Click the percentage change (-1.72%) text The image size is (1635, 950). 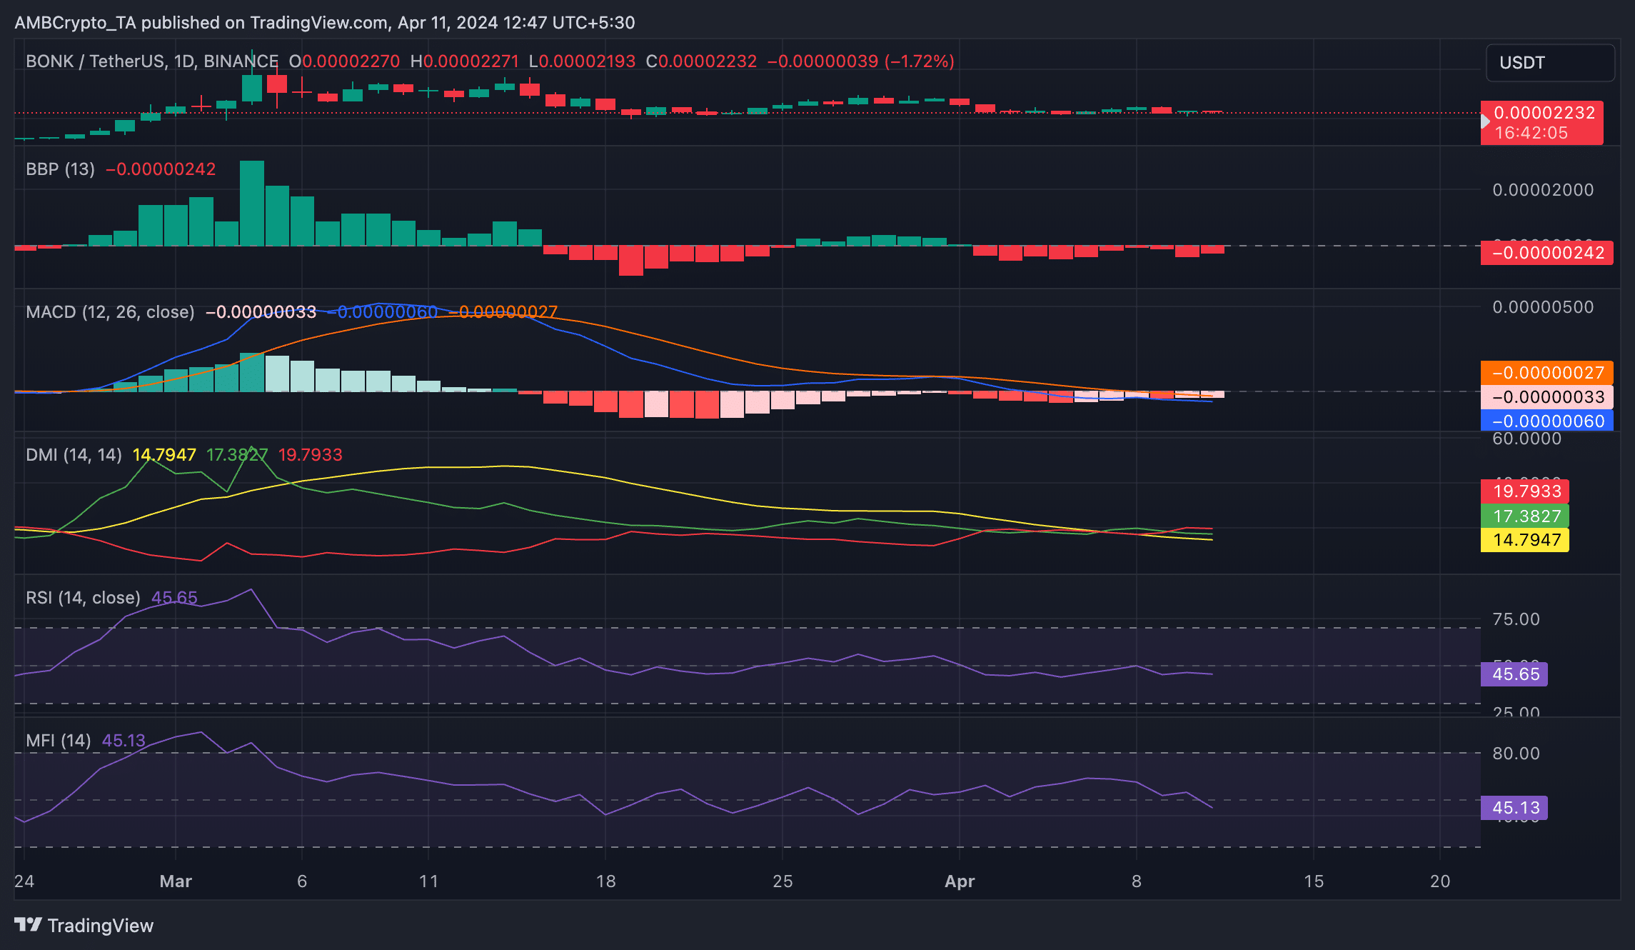pyautogui.click(x=920, y=61)
